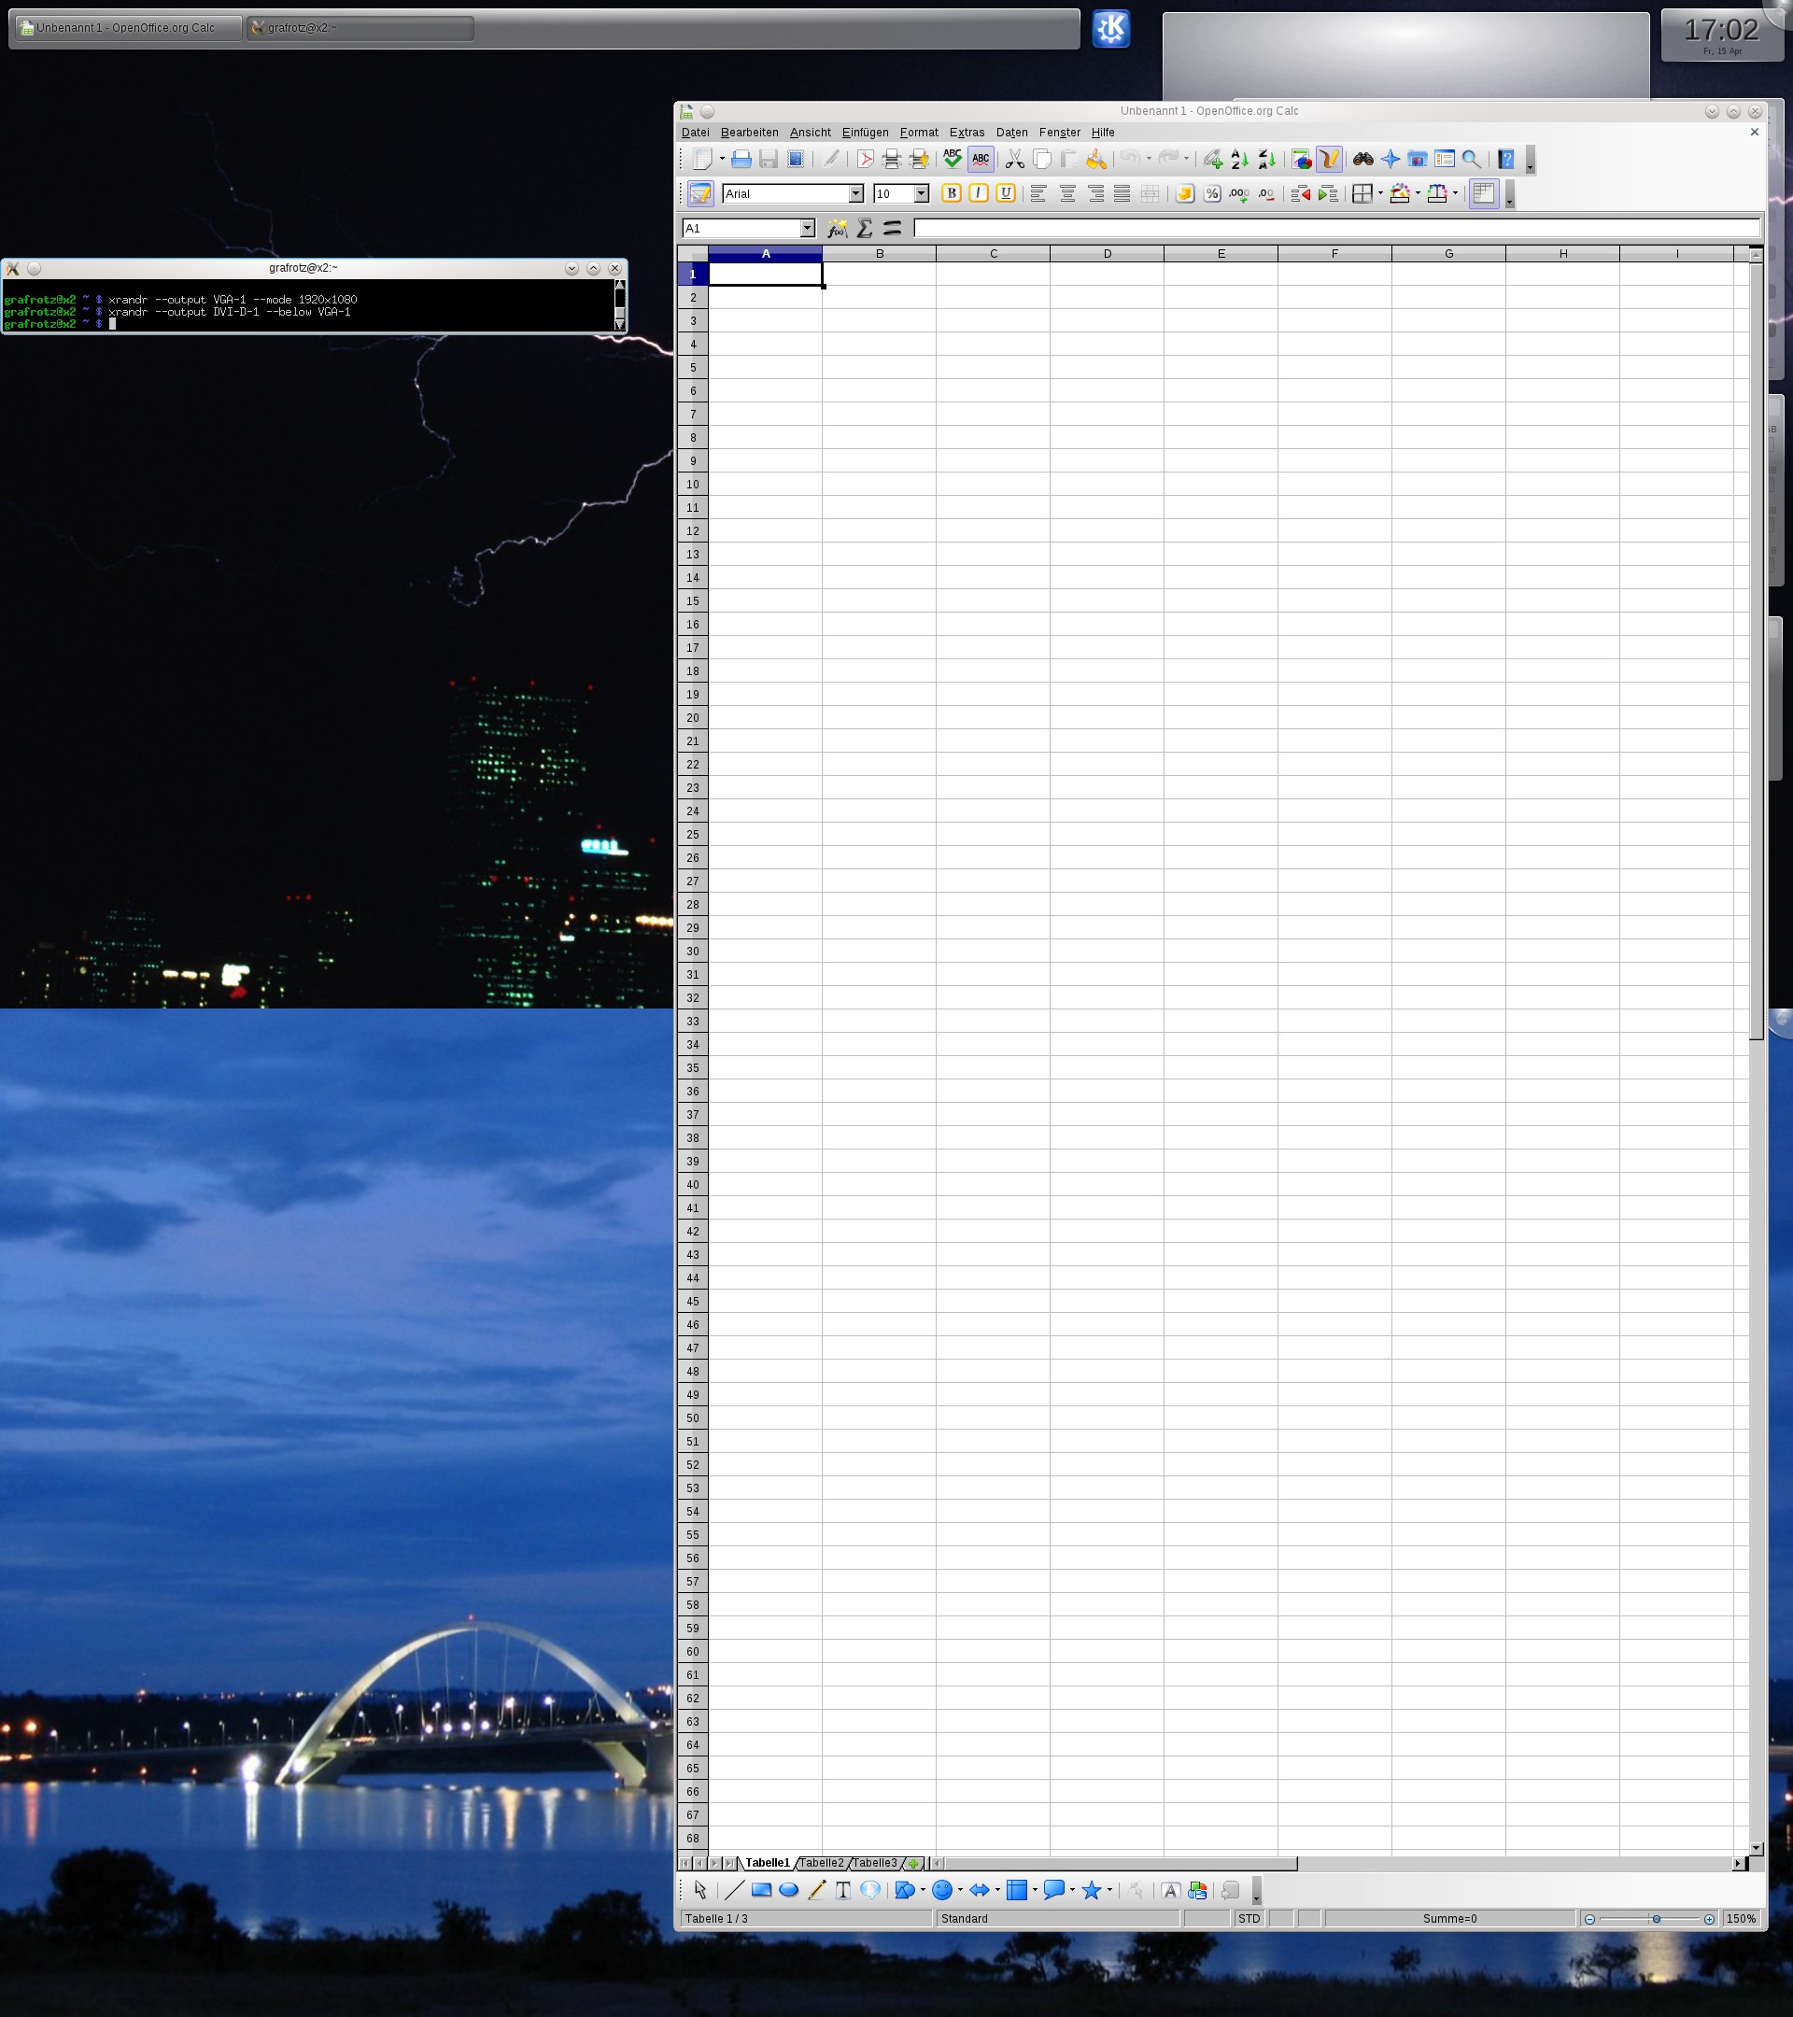Toggle AutoSpellcheck on or off
The width and height of the screenshot is (1793, 2017).
[x=980, y=159]
